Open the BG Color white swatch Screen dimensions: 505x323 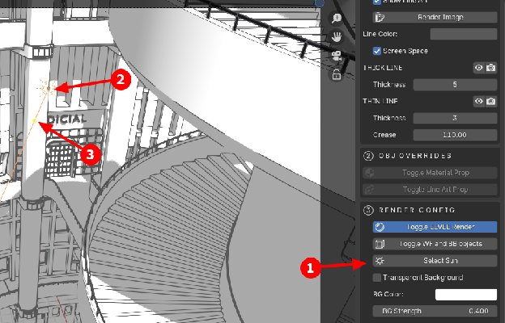click(466, 295)
